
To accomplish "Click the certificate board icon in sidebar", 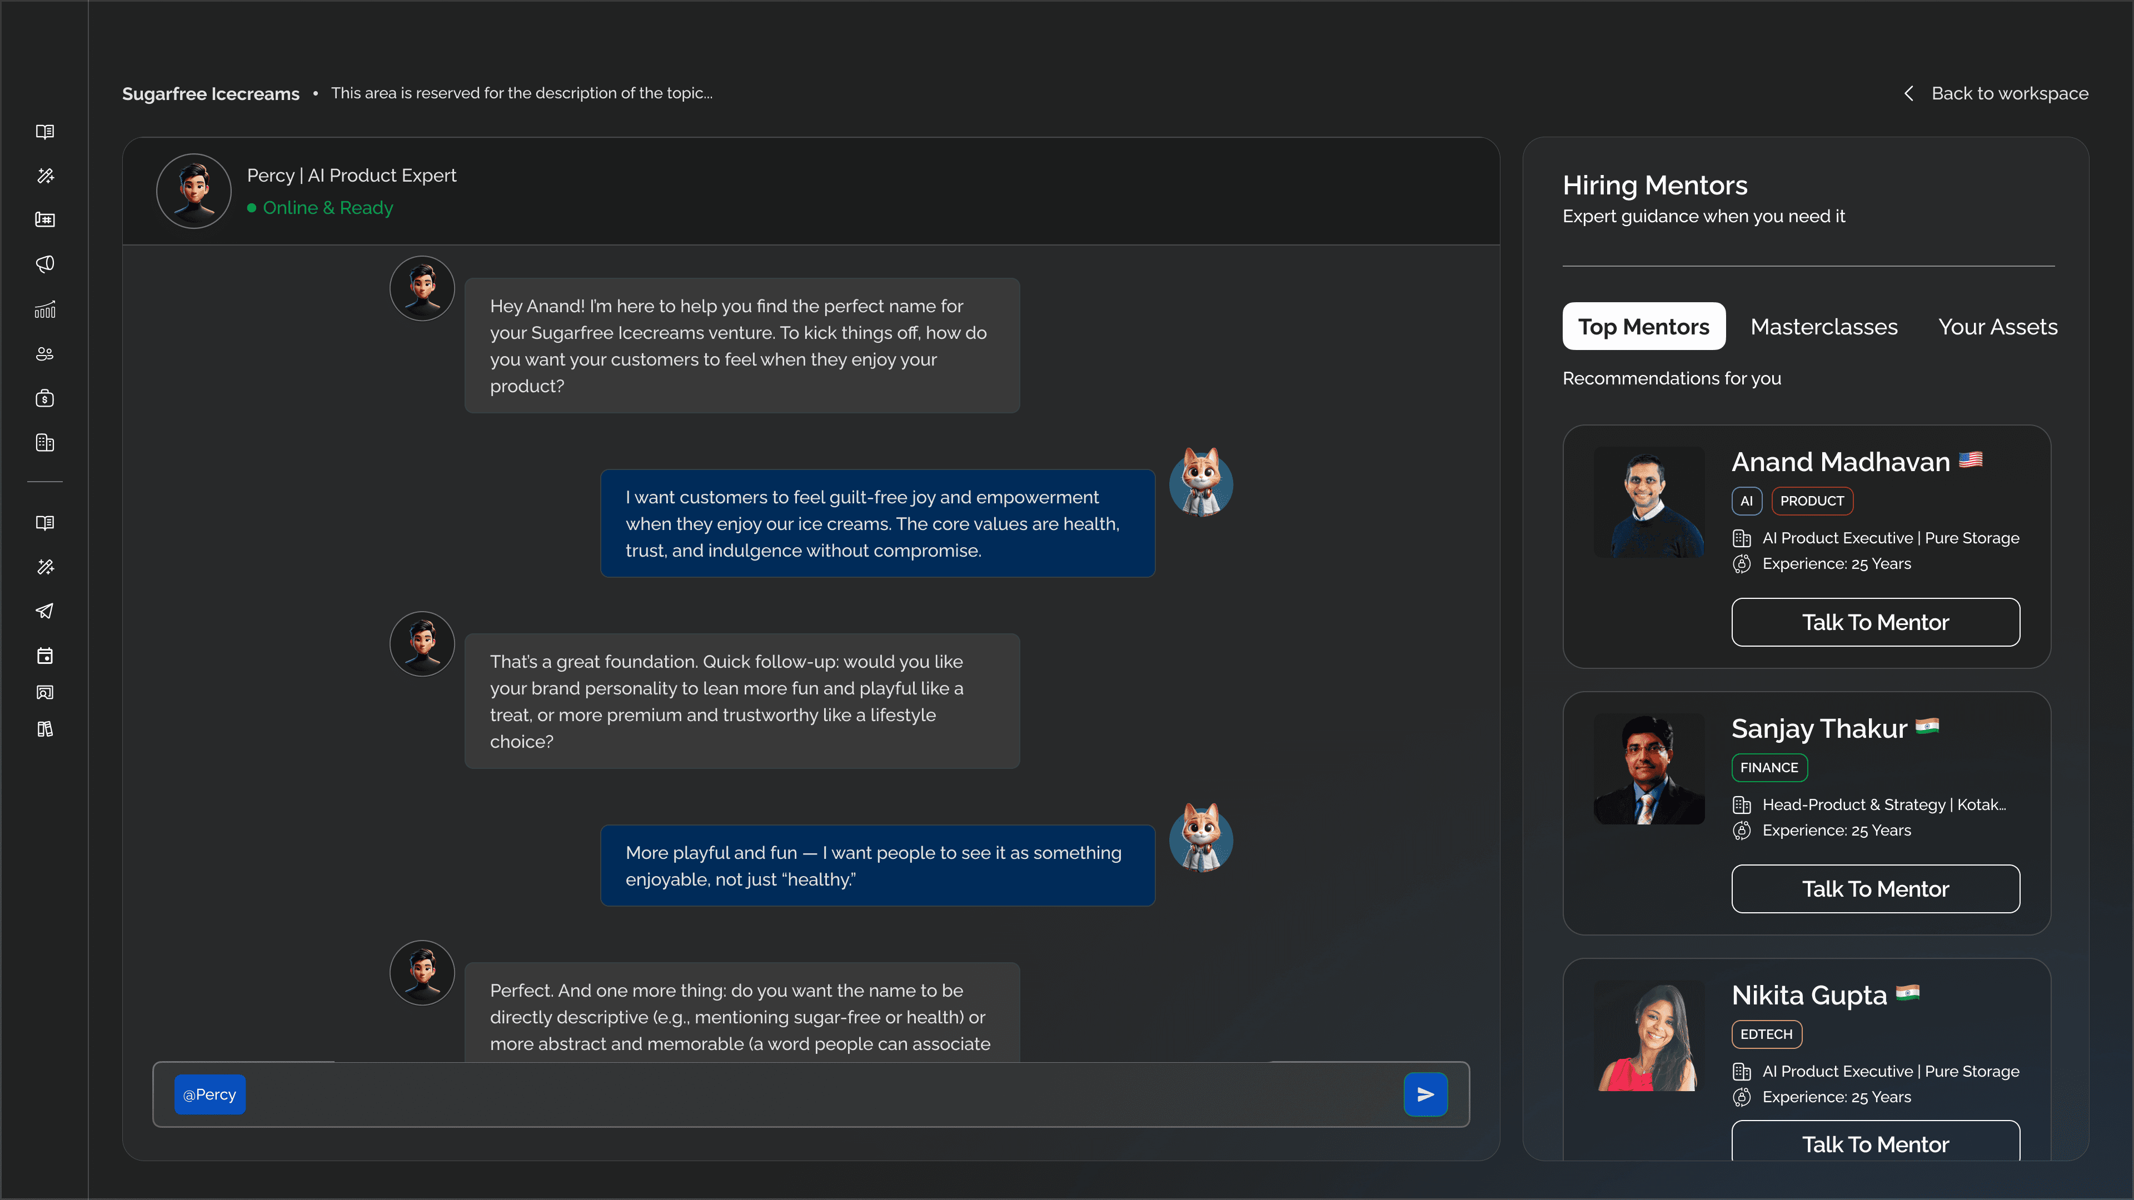I will tap(44, 692).
